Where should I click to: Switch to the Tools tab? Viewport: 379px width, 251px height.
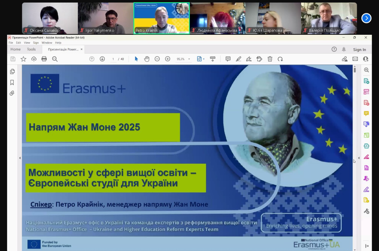[x=31, y=49]
